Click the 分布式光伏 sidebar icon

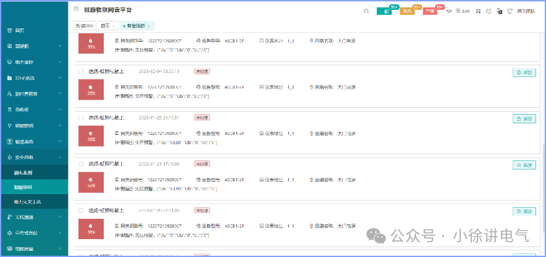(x=10, y=233)
